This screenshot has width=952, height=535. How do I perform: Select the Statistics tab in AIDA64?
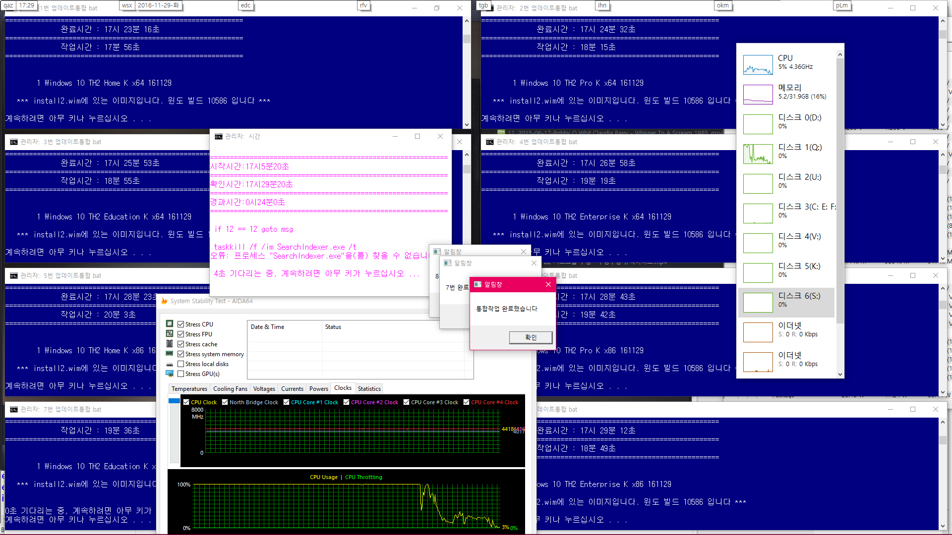pos(369,388)
